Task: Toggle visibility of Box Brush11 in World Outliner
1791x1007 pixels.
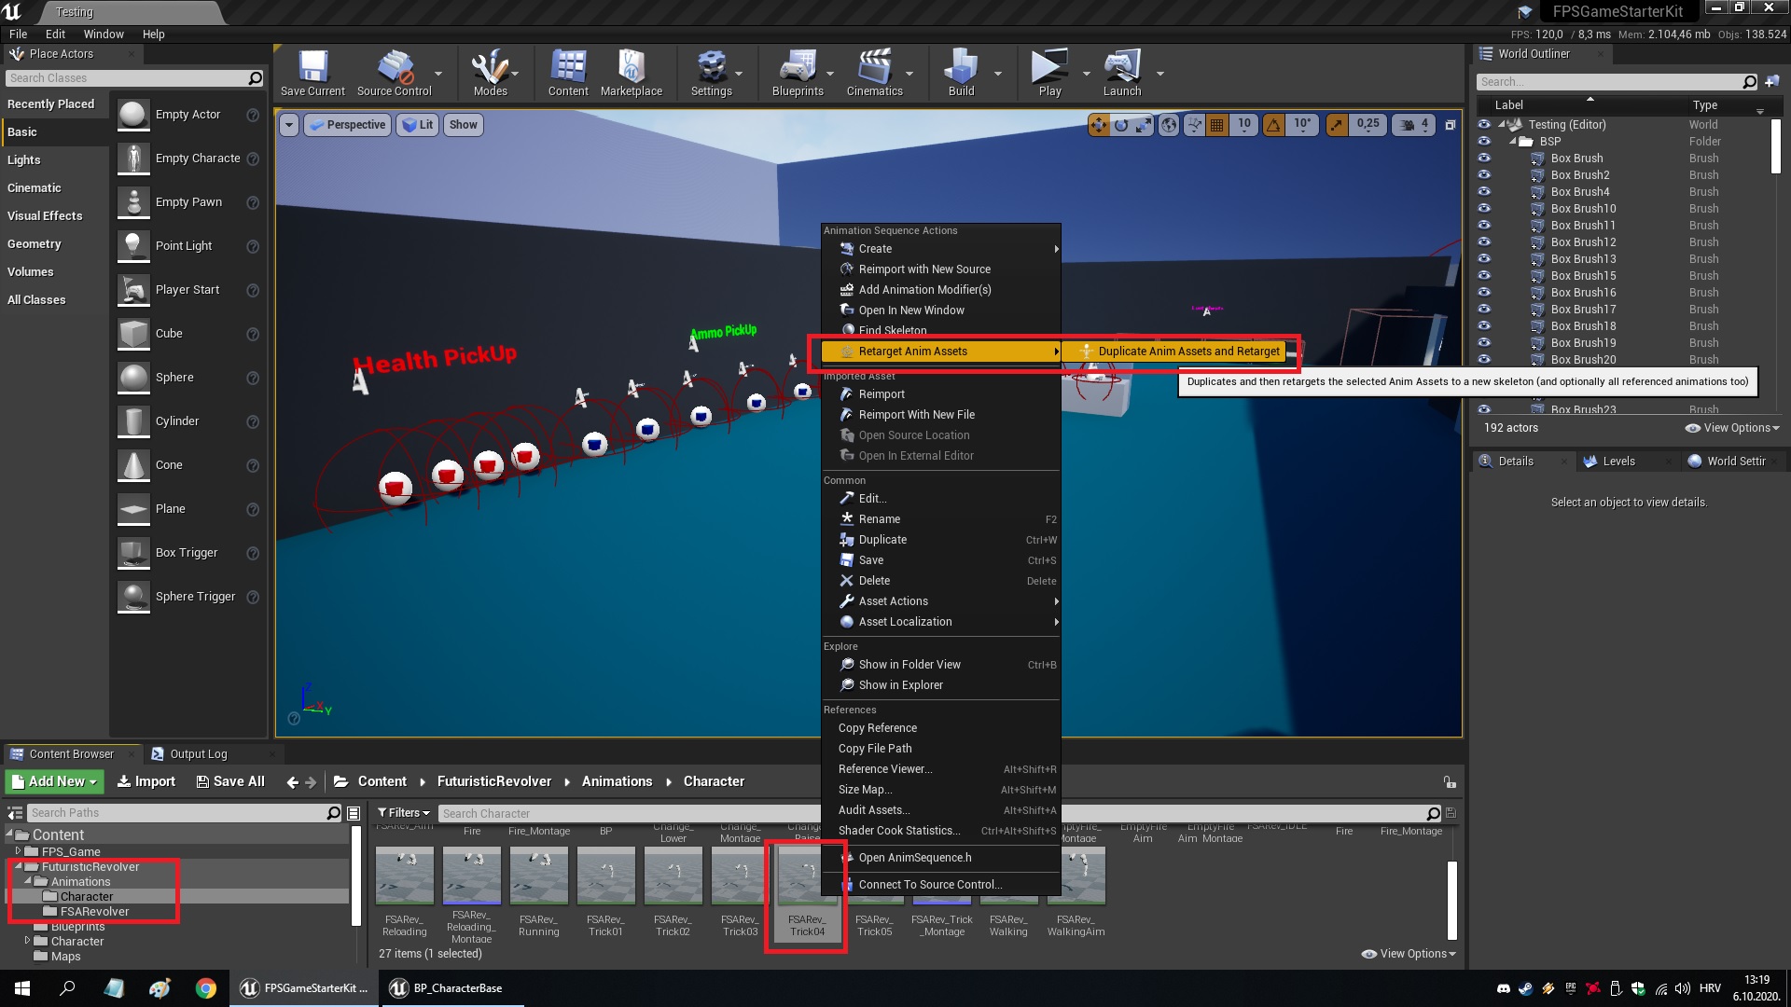Action: pos(1483,225)
